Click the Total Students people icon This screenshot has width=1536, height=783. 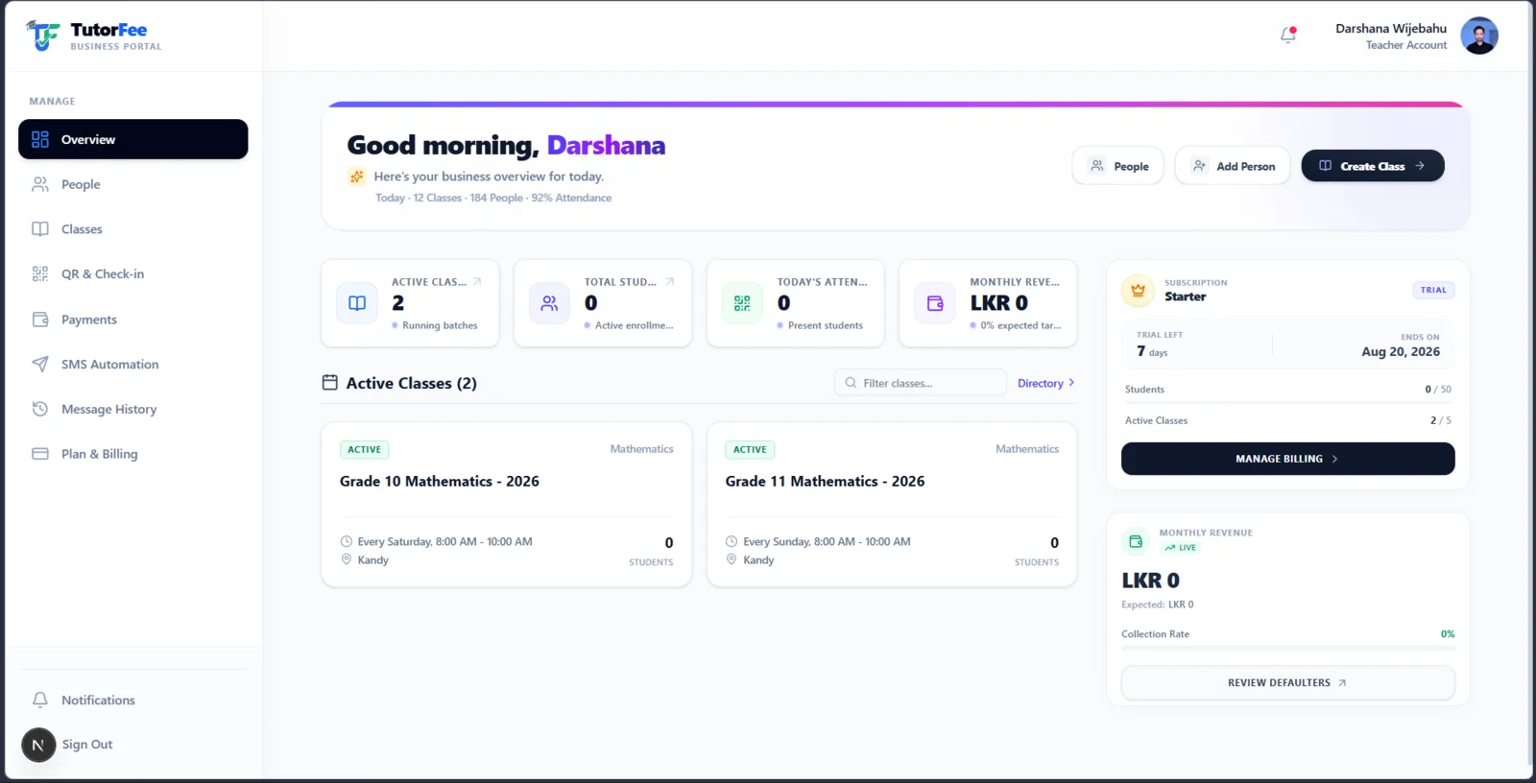pos(549,303)
